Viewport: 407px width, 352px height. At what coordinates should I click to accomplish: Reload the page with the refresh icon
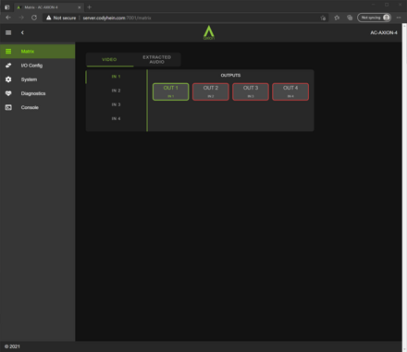point(34,18)
